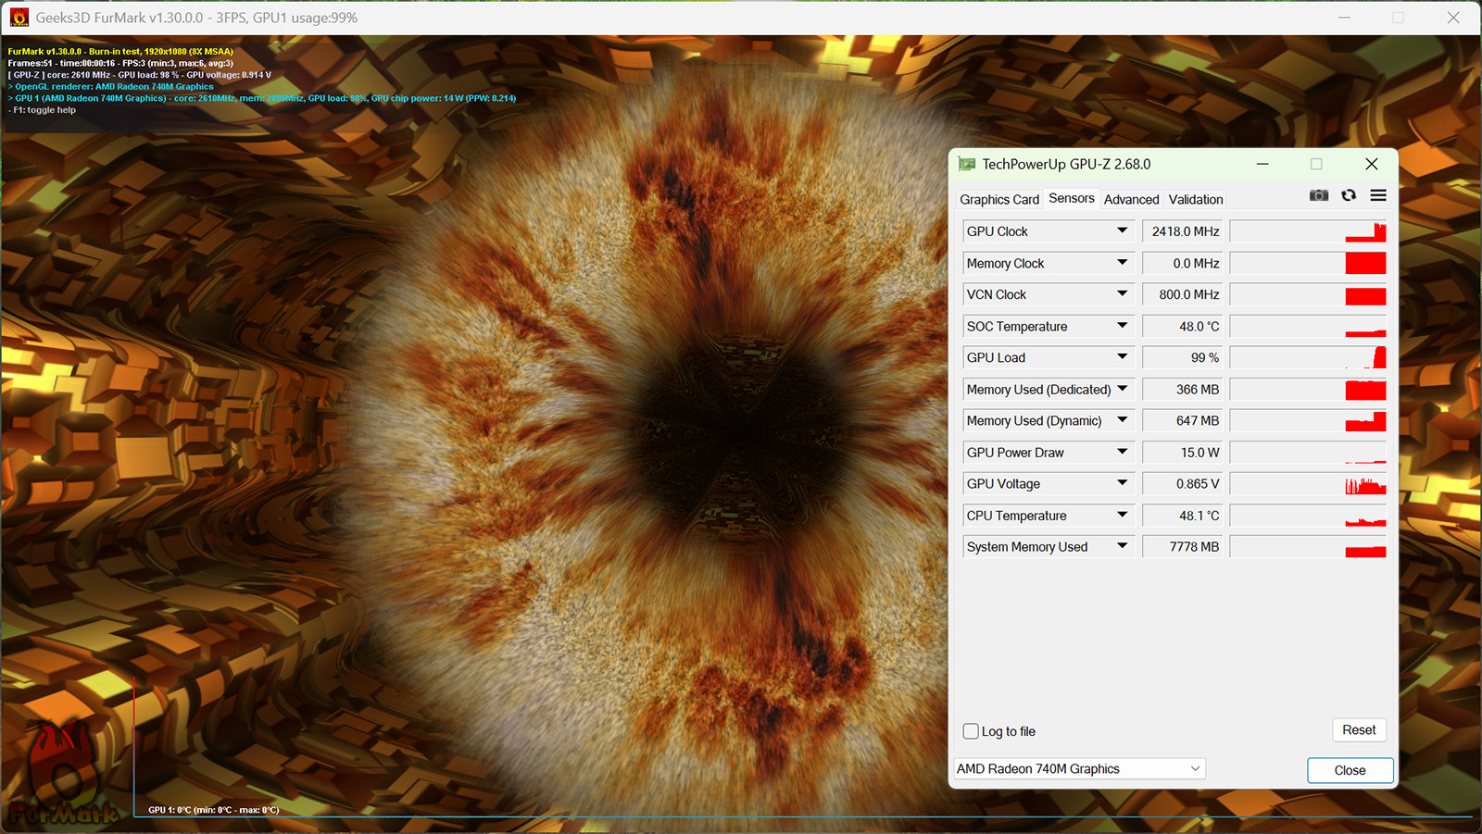Maximize the FurMark window
This screenshot has width=1482, height=834.
(x=1399, y=18)
